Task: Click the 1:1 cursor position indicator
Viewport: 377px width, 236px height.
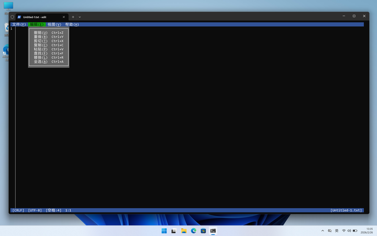Action: 68,210
